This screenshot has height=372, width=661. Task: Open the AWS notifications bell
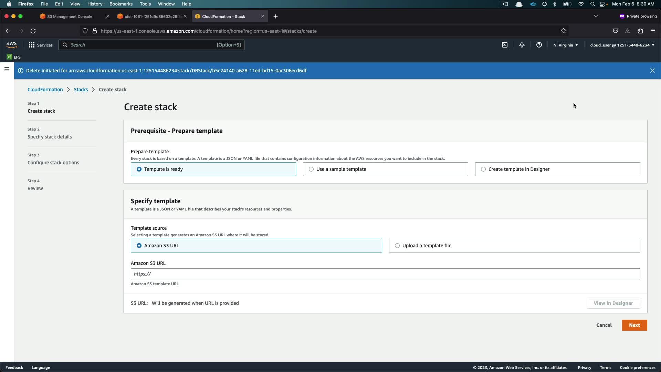(x=522, y=45)
